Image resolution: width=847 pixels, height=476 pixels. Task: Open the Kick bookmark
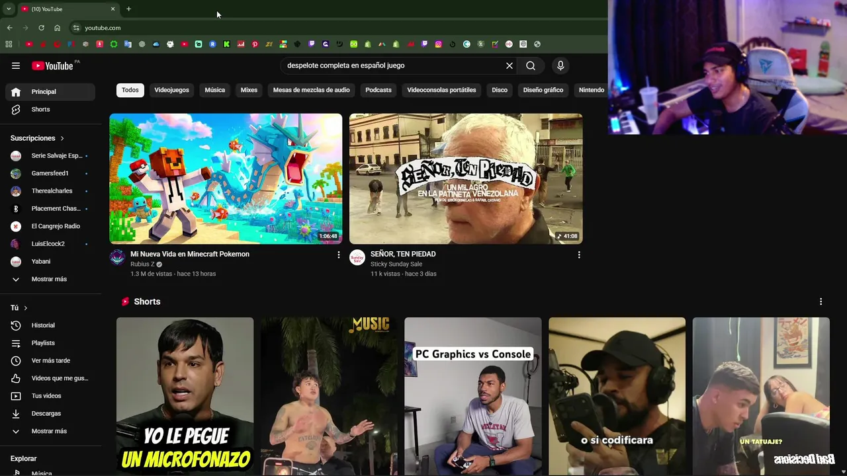227,44
